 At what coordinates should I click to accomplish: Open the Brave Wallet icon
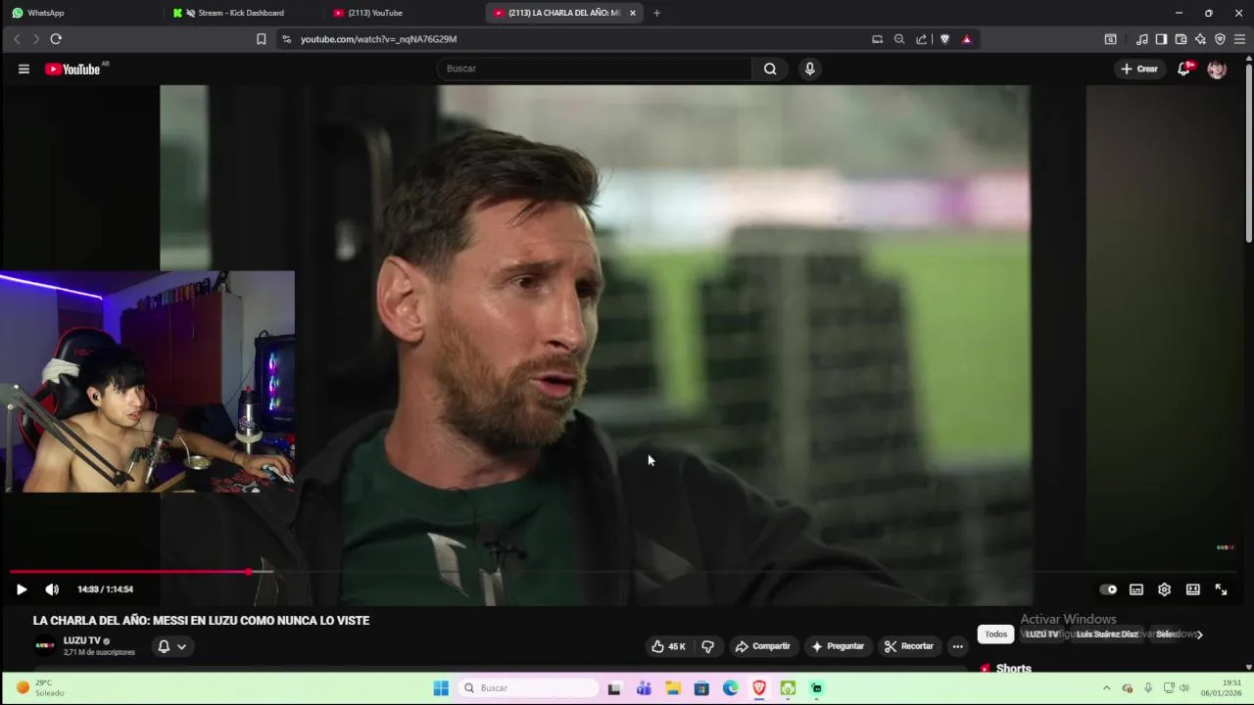pos(1181,39)
